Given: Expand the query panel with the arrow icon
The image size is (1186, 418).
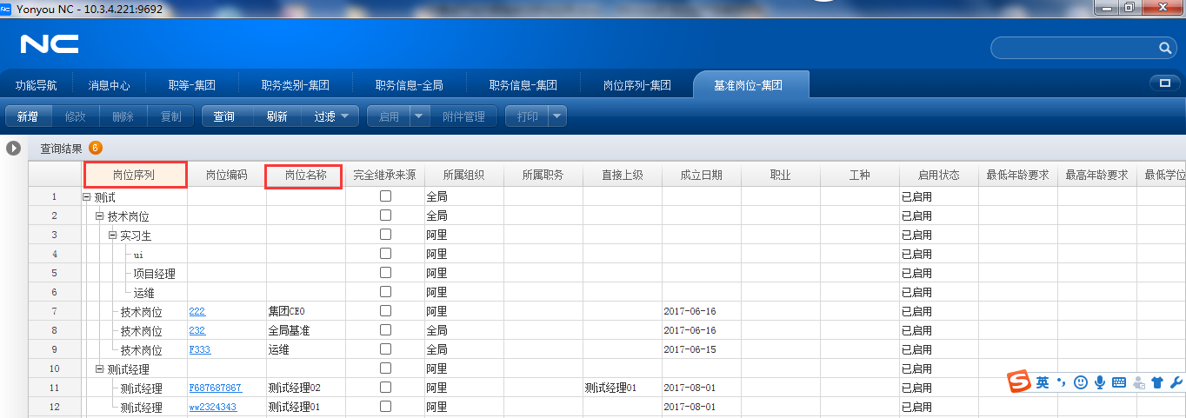Looking at the screenshot, I should 13,148.
